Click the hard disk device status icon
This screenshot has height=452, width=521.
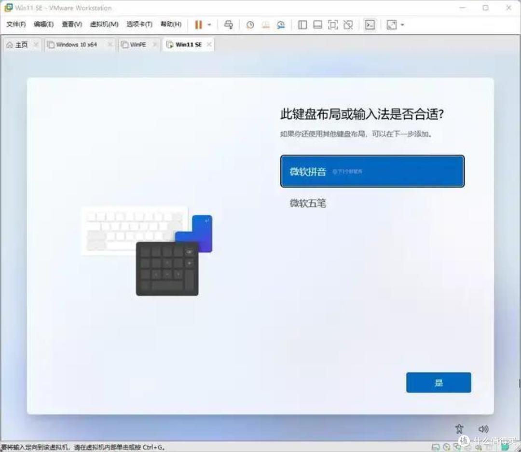[436, 447]
